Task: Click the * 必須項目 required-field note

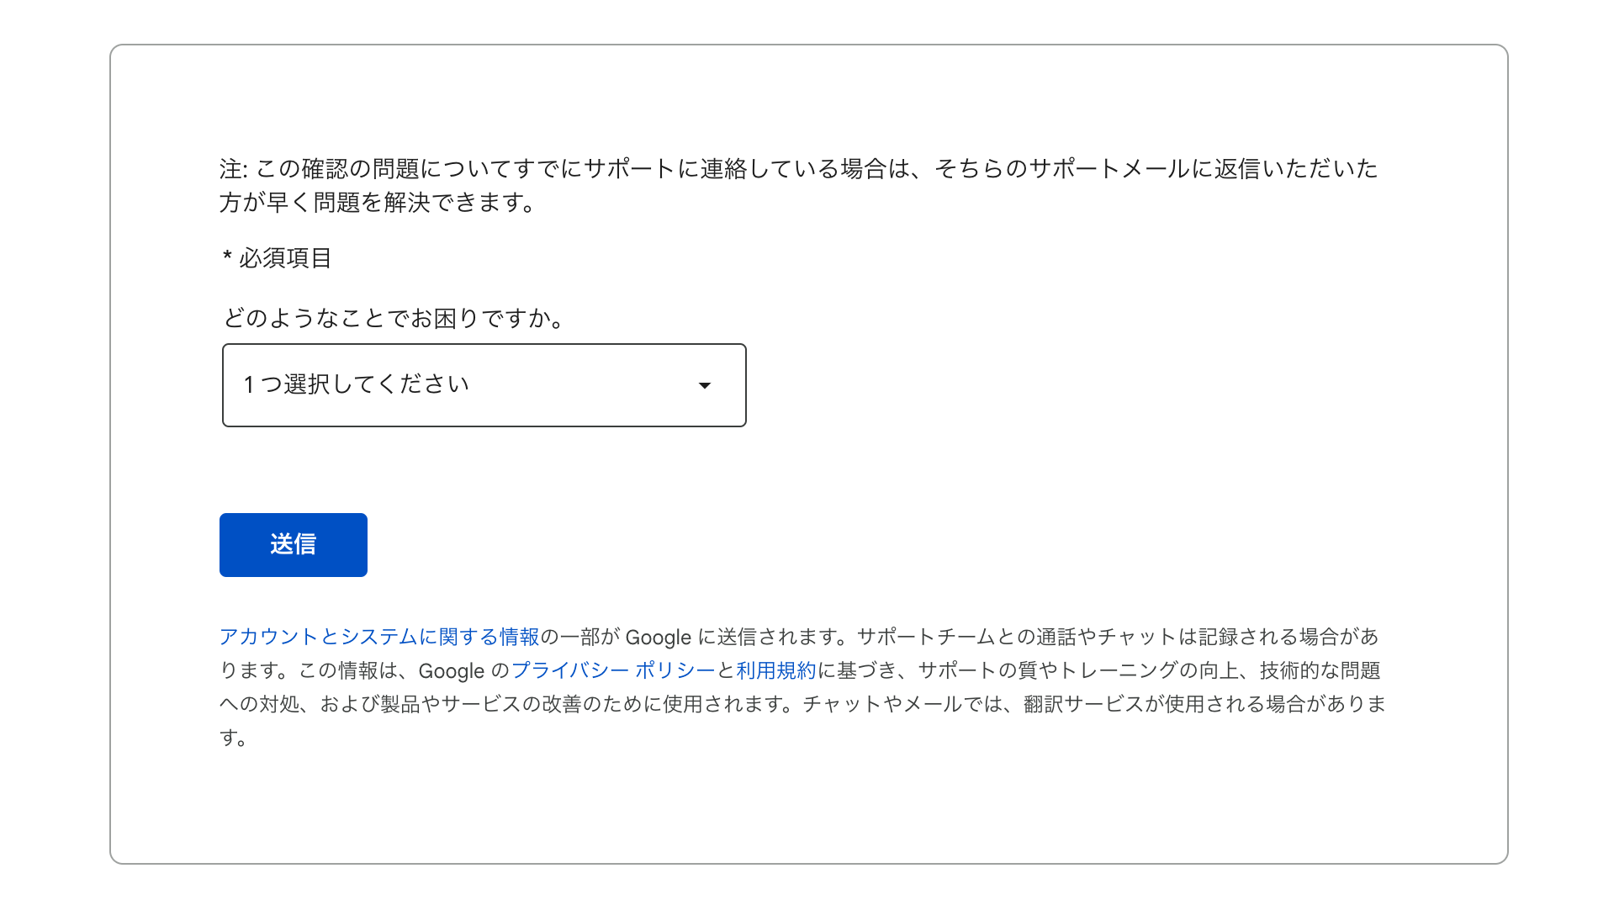Action: click(277, 257)
